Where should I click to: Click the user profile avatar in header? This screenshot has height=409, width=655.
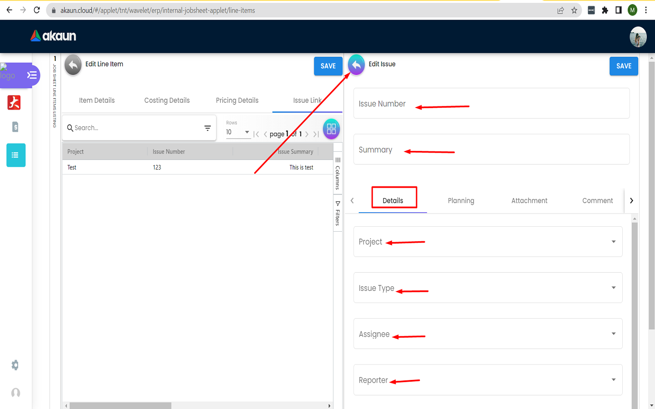click(x=638, y=37)
